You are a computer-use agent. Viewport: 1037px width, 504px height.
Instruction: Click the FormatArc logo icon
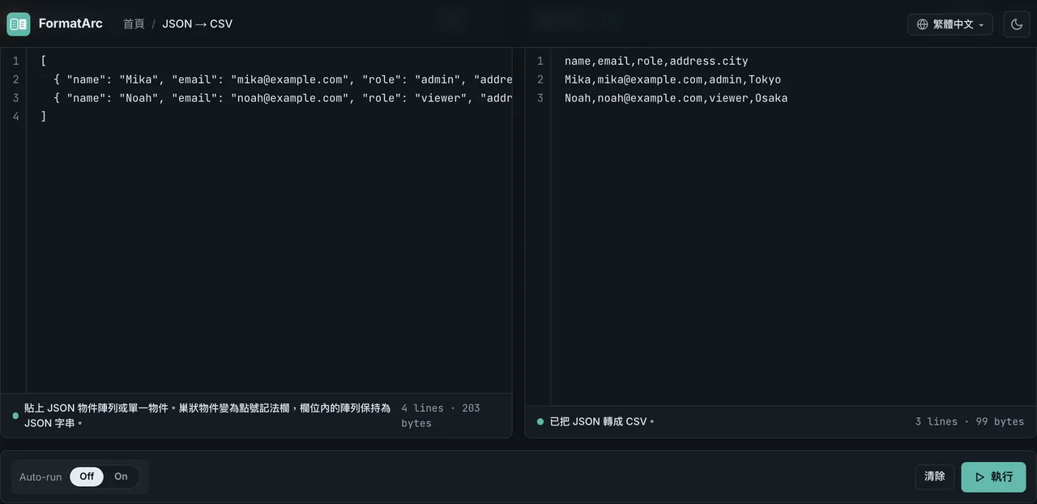click(18, 24)
